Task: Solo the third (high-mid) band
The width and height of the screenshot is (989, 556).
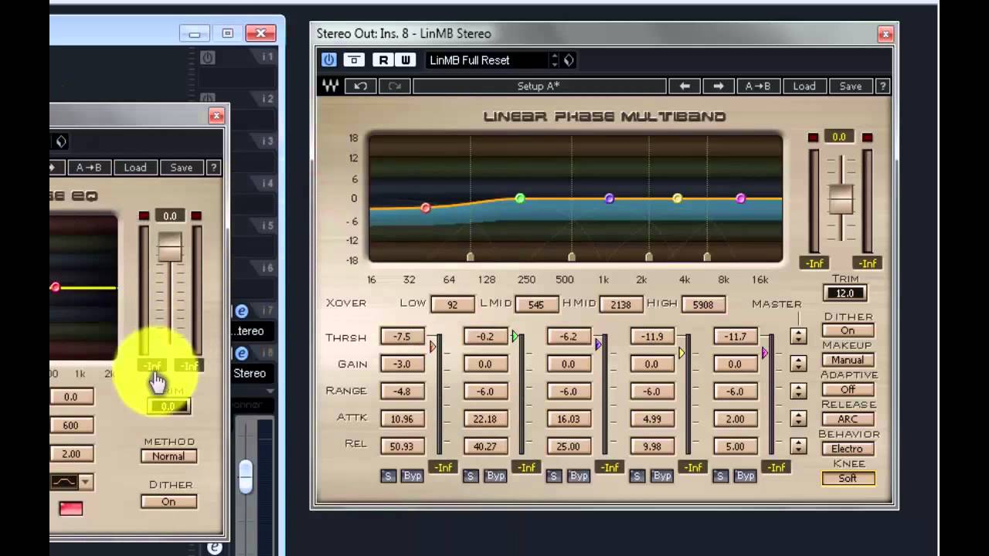Action: point(553,476)
